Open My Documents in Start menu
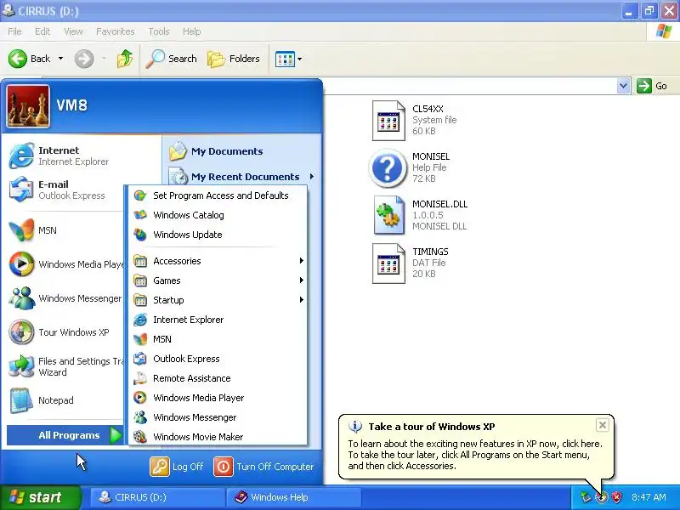The image size is (680, 510). 216,151
